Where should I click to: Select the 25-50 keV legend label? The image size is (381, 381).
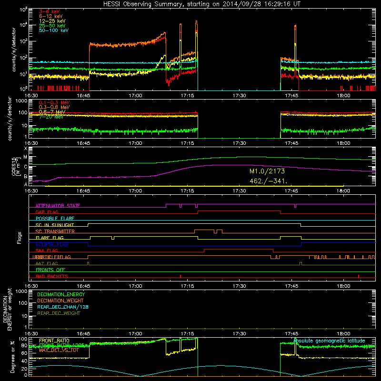pos(52,26)
